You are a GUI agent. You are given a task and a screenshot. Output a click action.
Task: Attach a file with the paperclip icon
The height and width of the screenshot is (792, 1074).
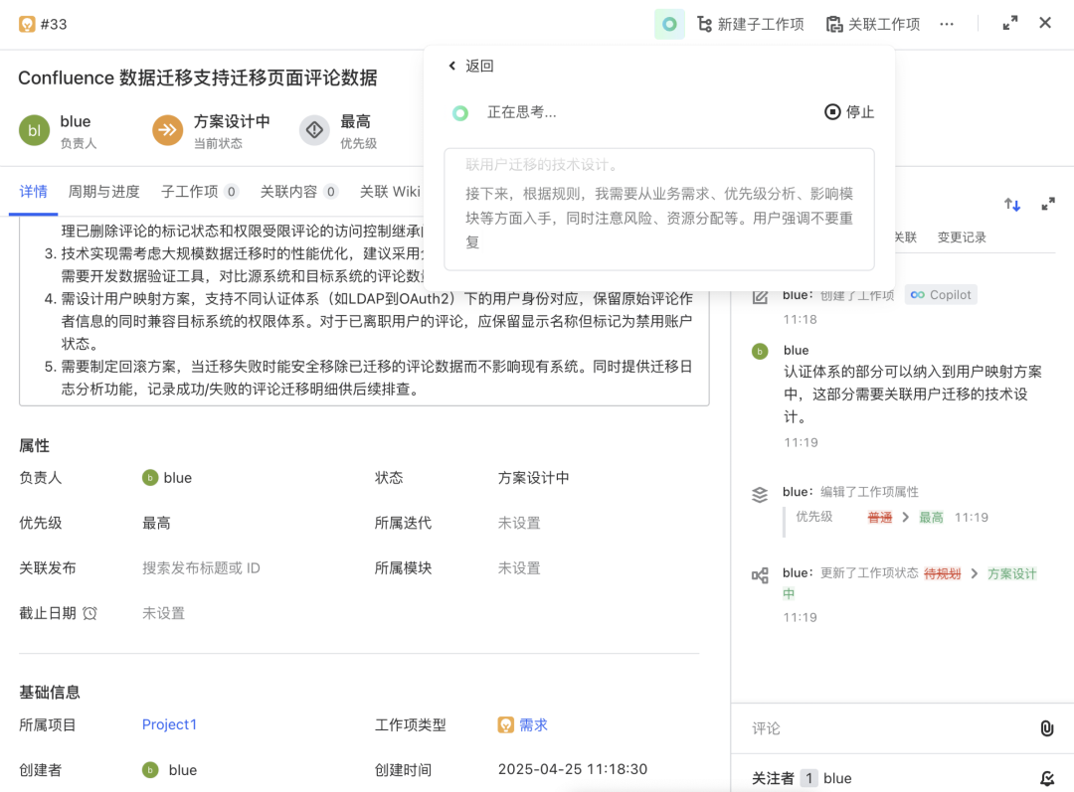click(1046, 728)
